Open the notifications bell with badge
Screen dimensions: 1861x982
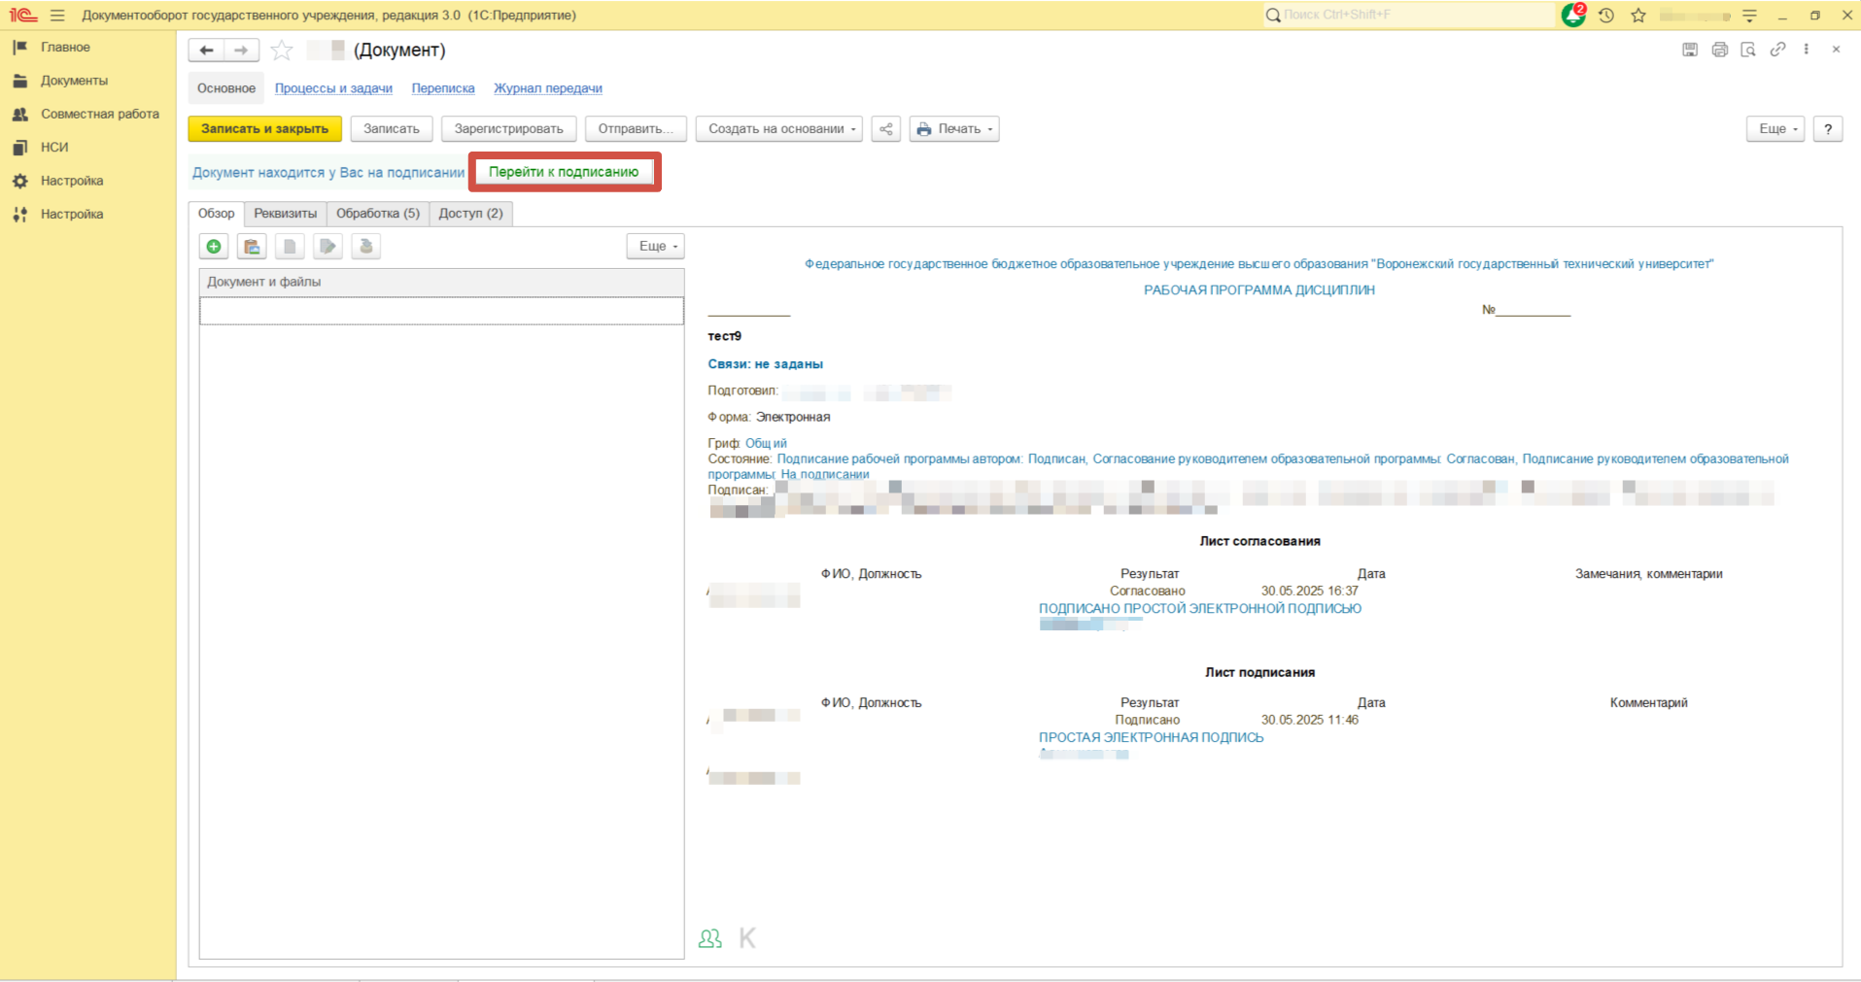click(1572, 16)
